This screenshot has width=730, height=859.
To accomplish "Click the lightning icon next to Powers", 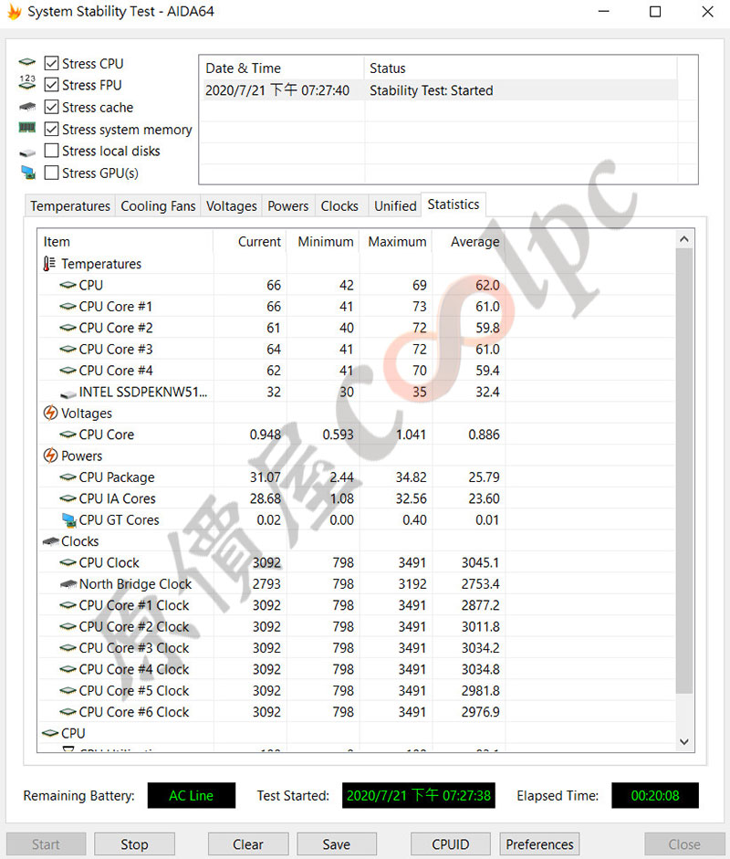I will (50, 456).
